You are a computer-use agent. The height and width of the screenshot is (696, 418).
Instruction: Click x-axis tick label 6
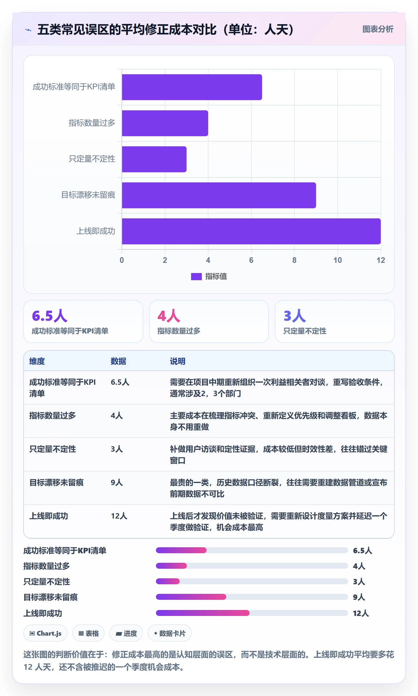pyautogui.click(x=251, y=260)
